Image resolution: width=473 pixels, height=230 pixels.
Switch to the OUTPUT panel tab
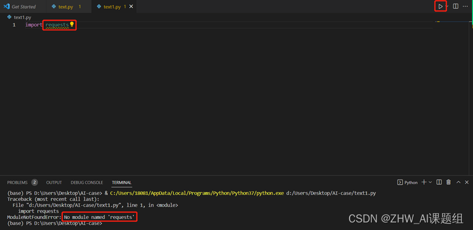coord(54,182)
